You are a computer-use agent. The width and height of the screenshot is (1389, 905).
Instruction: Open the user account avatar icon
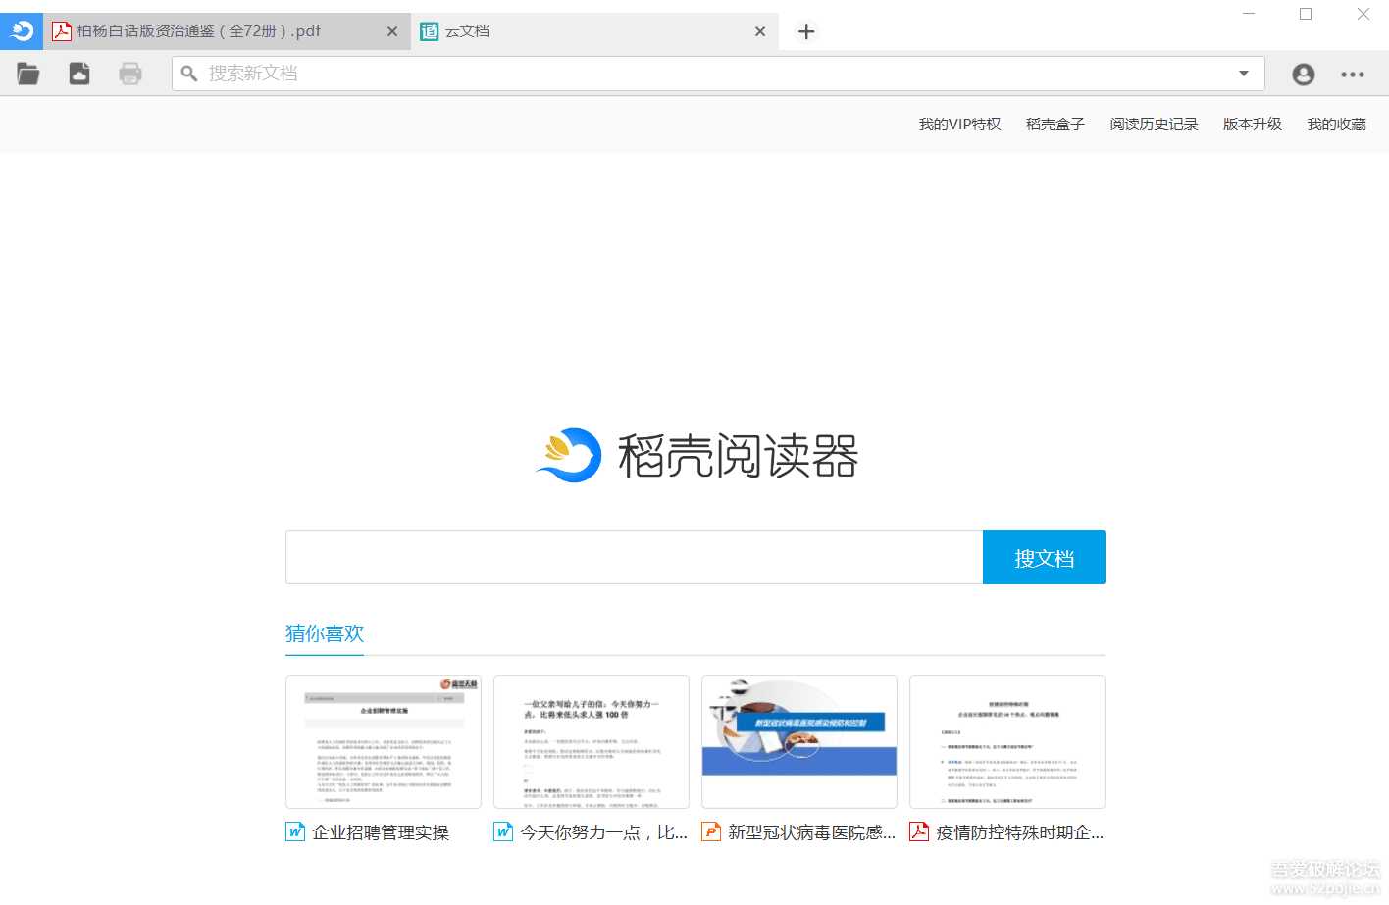coord(1303,75)
